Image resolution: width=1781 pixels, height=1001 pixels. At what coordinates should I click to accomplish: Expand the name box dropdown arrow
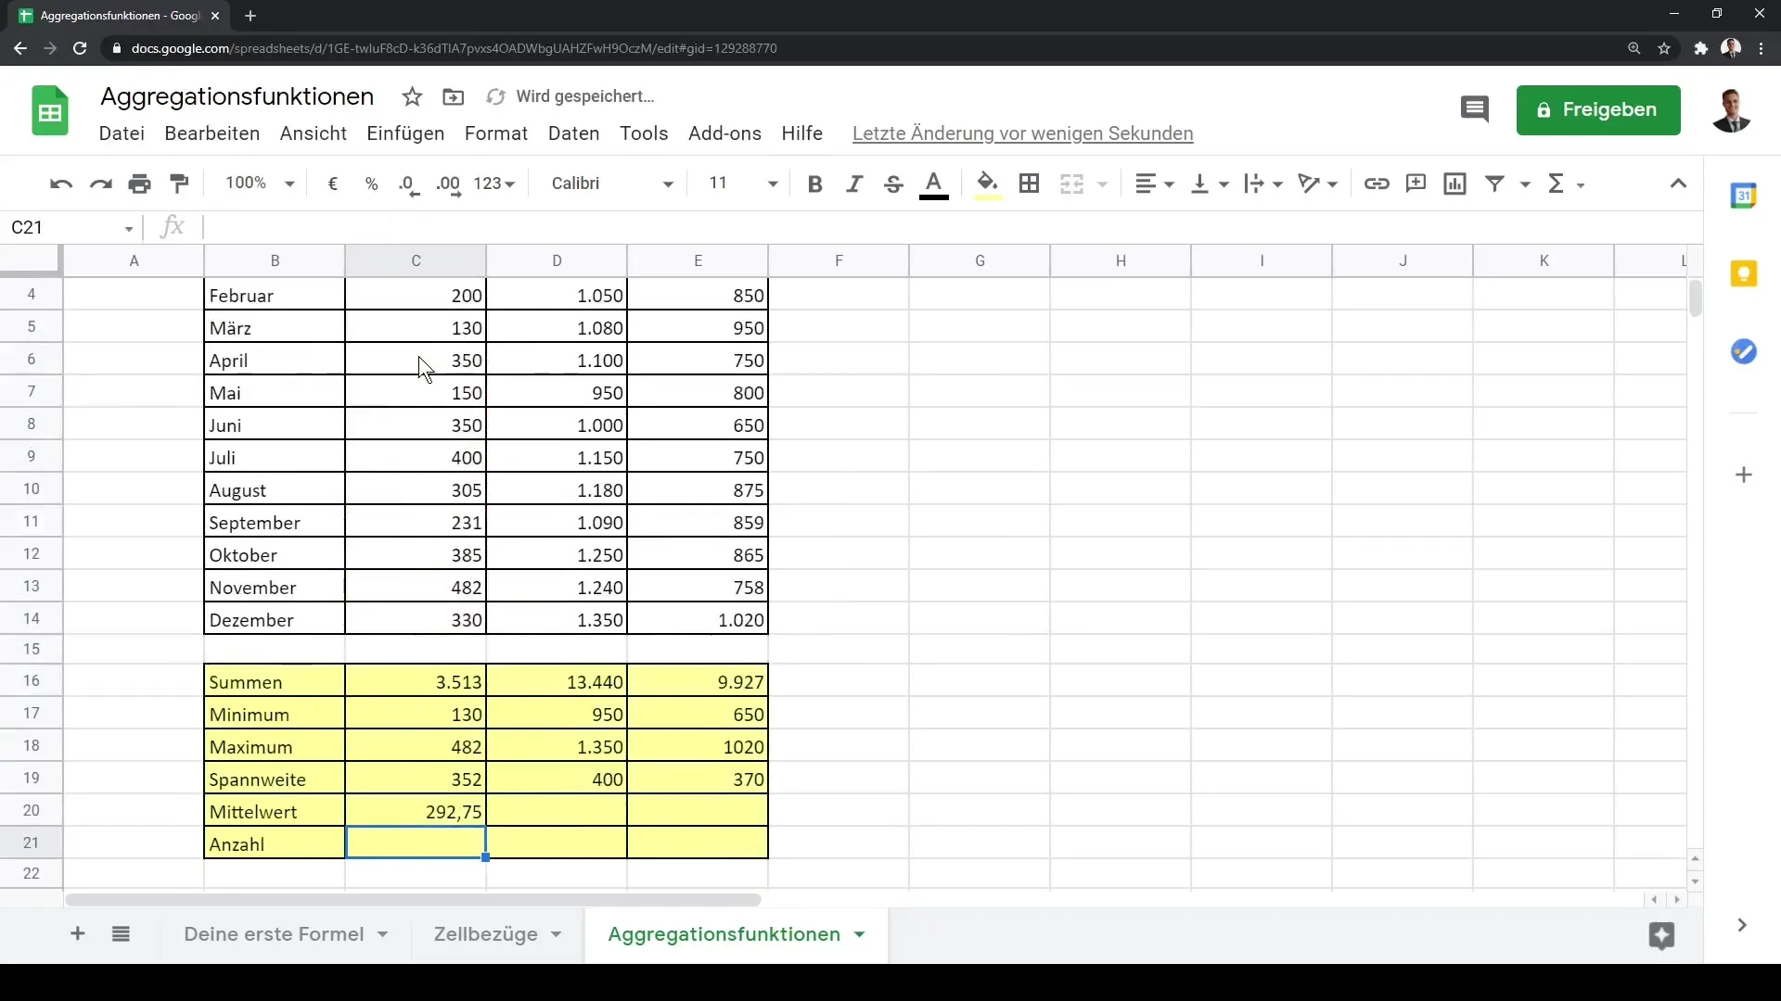tap(129, 228)
